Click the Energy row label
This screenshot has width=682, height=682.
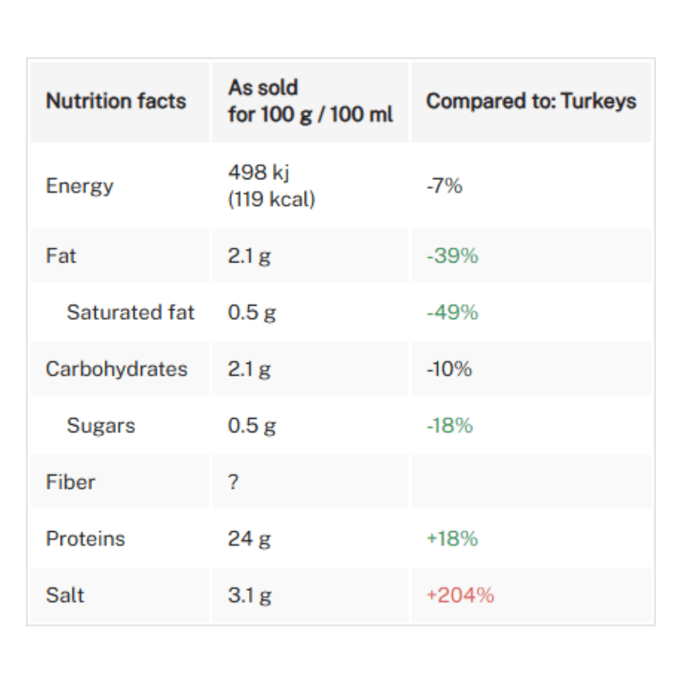tap(80, 186)
